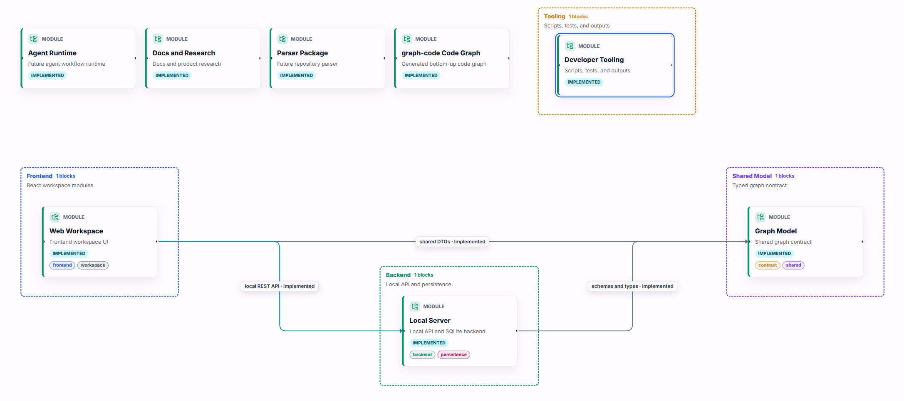Image resolution: width=904 pixels, height=401 pixels.
Task: Click the module icon on Graph Model card
Action: click(760, 217)
